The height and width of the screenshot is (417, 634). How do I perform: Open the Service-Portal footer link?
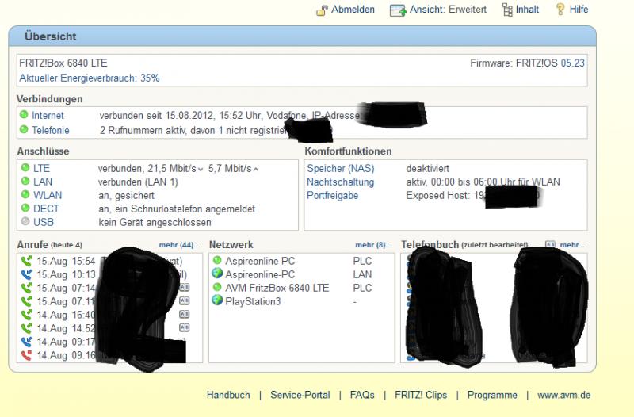(x=300, y=395)
